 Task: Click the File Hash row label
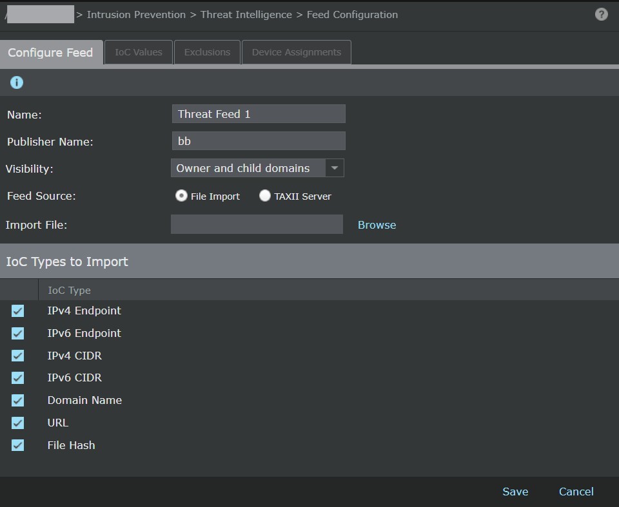coord(71,445)
